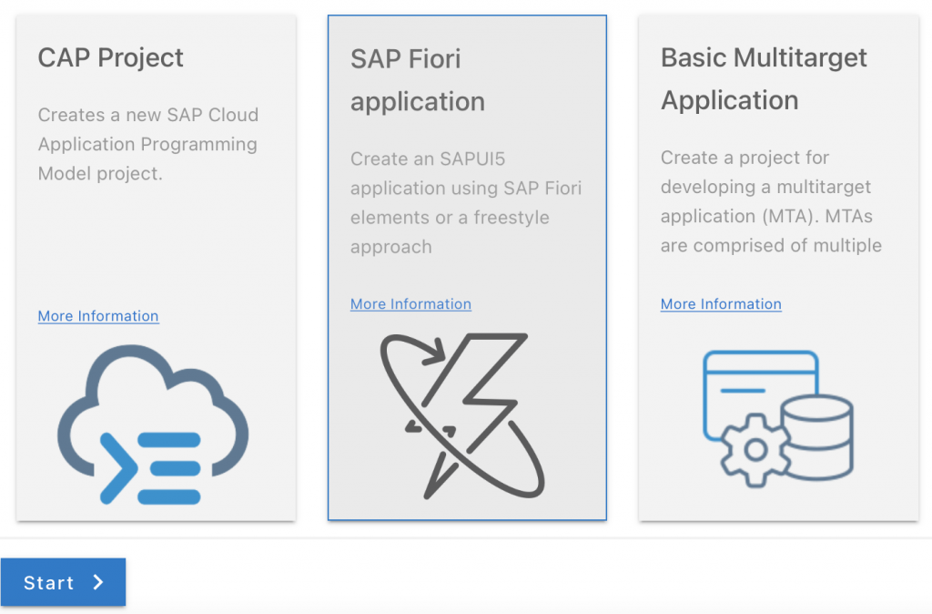Click the Start button

point(63,582)
